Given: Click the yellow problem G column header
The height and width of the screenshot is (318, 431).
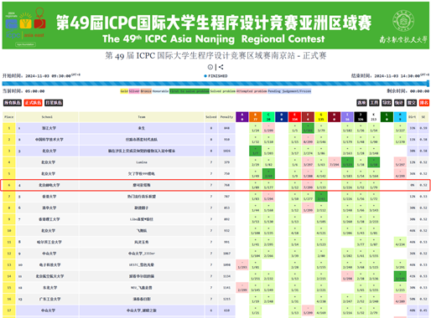Looking at the screenshot, I should point(321,117).
